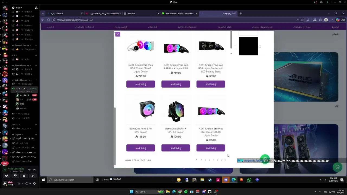The width and height of the screenshot is (347, 195).
Task: Add NZXT Kraken 240 Plus RGB White LCD to cart
Action: point(140,84)
